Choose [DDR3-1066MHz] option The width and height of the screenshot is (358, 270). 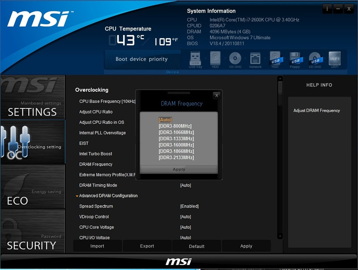click(x=176, y=133)
